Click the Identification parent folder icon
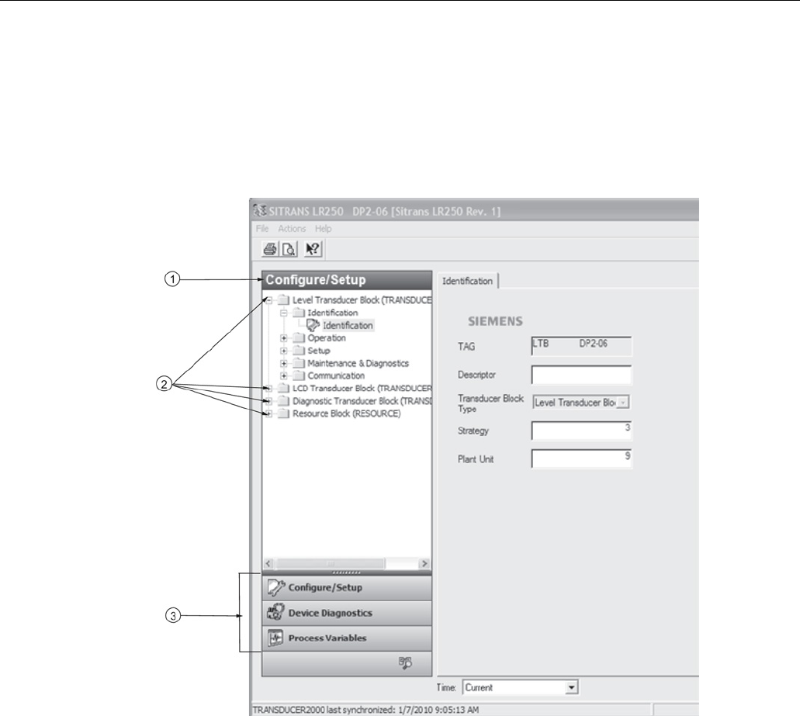This screenshot has height=716, width=800. [x=299, y=313]
